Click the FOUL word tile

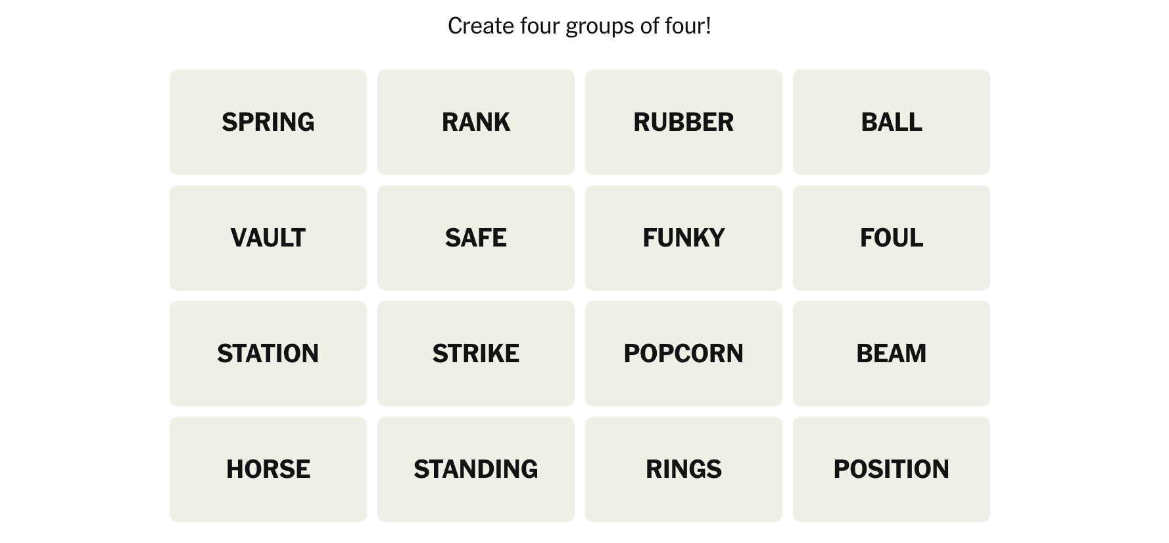point(891,238)
